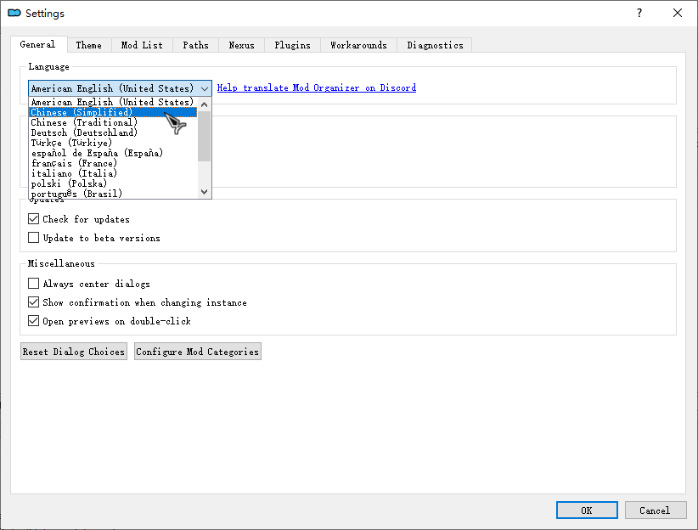Pick español de España language
Screen dimensions: 698x530
click(113, 153)
